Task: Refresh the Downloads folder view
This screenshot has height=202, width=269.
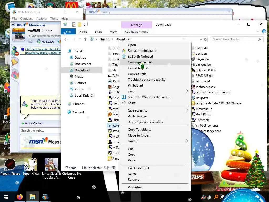Action: 205,39
